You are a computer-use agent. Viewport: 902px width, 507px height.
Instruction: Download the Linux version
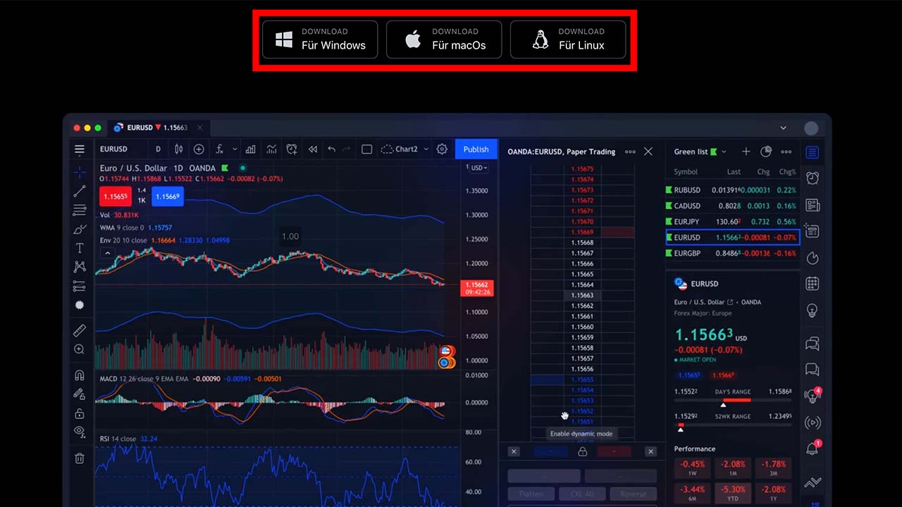pyautogui.click(x=568, y=39)
